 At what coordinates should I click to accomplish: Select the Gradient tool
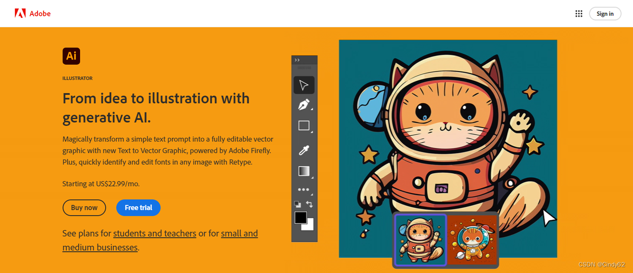click(x=304, y=171)
